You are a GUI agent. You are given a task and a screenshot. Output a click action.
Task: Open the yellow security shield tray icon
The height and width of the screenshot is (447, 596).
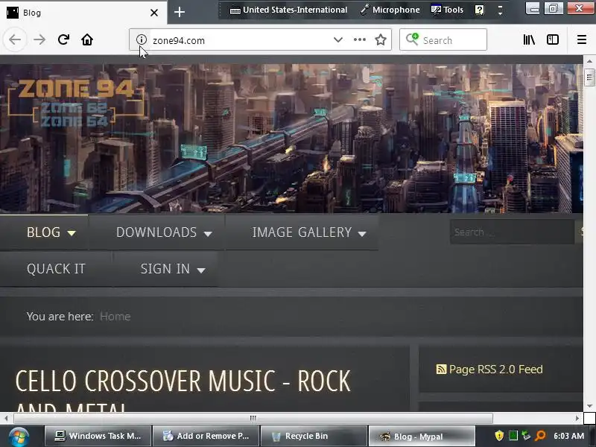click(499, 436)
